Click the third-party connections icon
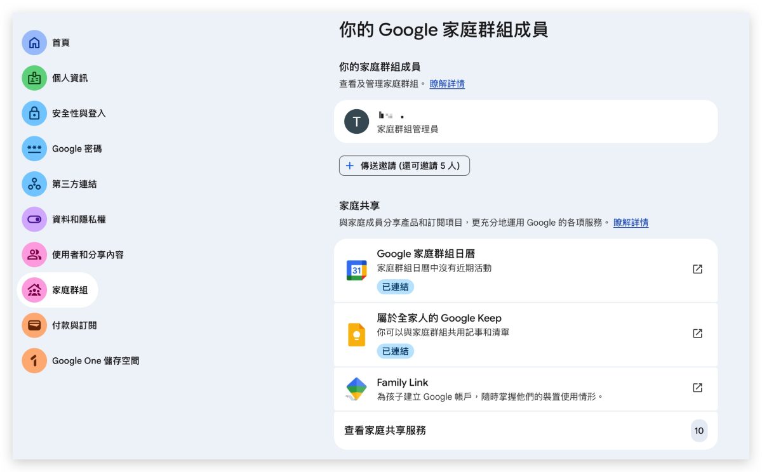Viewport: 762px width, 472px height. pos(34,184)
